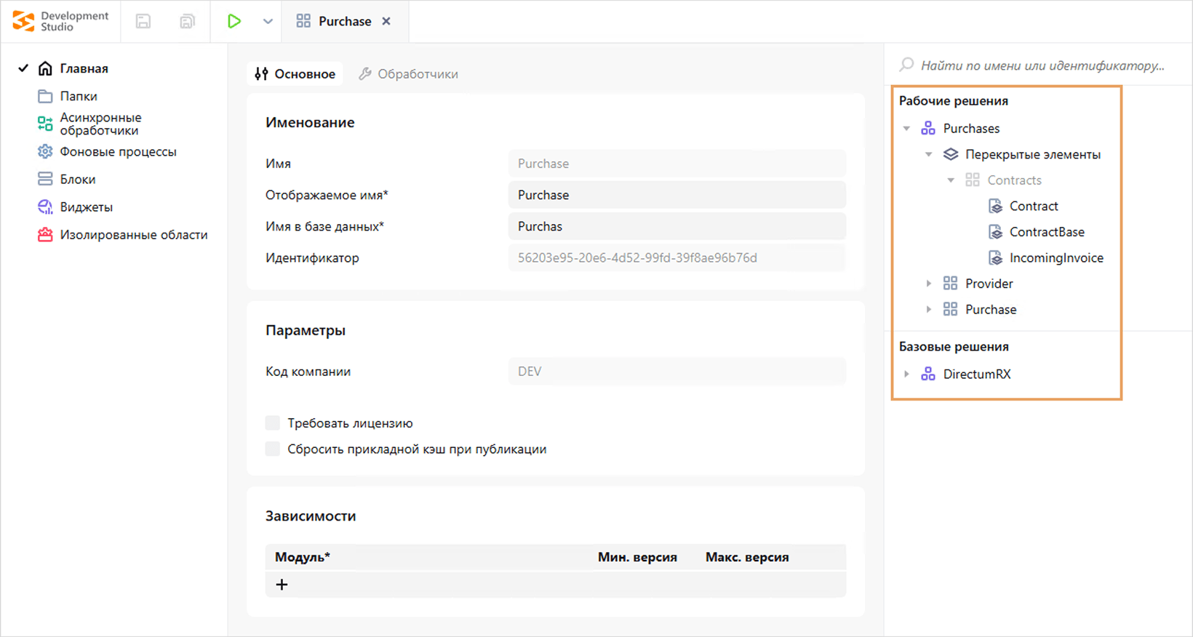
Task: Select Фоновые процессы gear item
Action: click(118, 151)
